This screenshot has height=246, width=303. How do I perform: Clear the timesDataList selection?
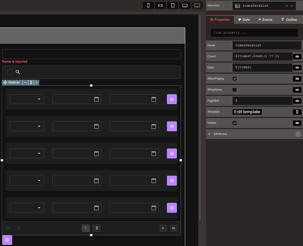coord(287,6)
